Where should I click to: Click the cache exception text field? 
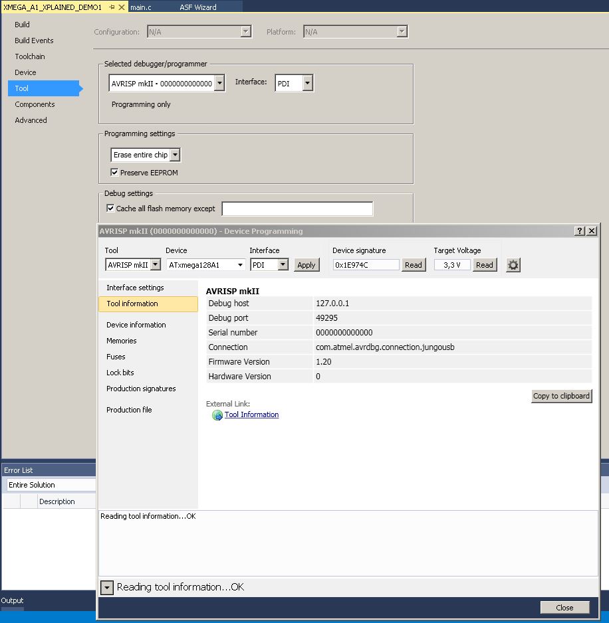click(298, 209)
